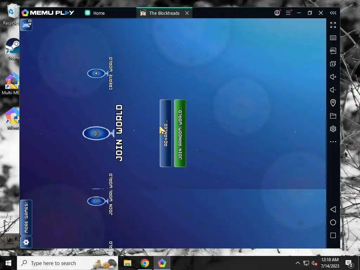This screenshot has height=270, width=360.
Task: Open multi-instance manager sidebar icon
Action: [x=333, y=64]
